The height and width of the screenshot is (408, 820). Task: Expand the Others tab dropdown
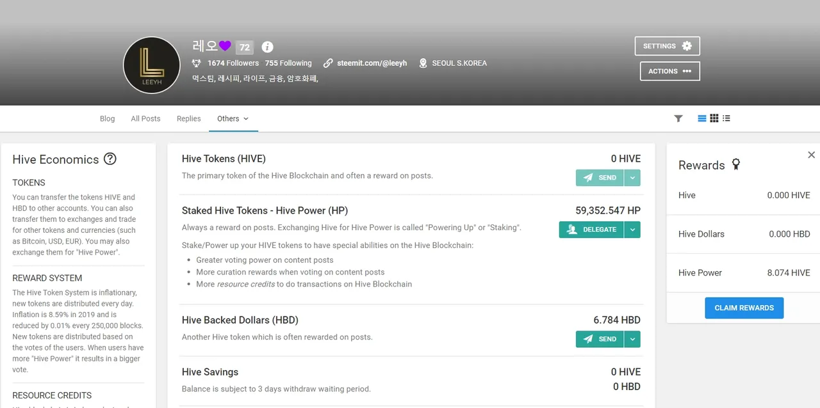point(233,118)
